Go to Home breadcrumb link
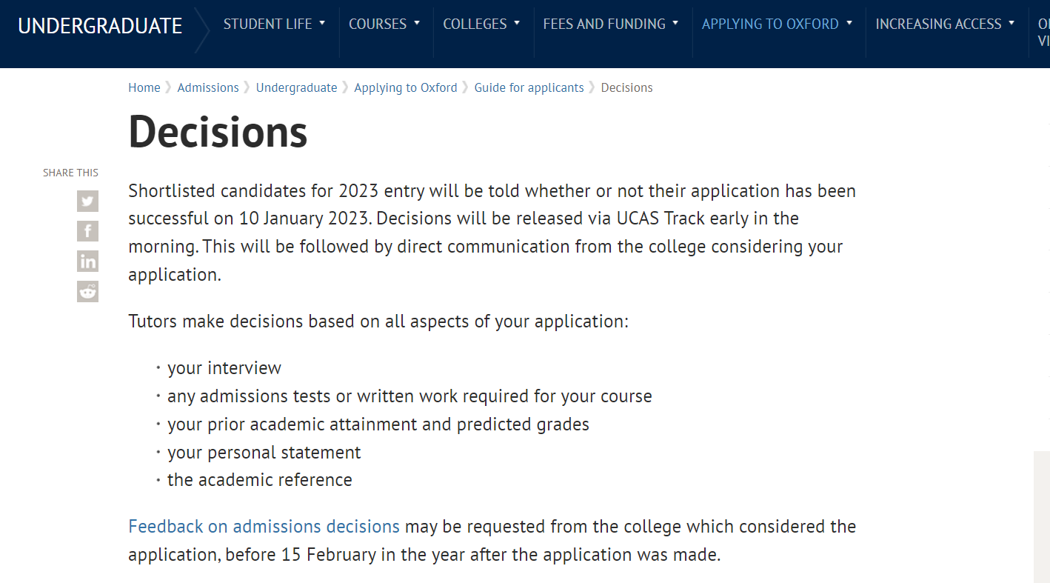Image resolution: width=1050 pixels, height=583 pixels. (x=144, y=87)
